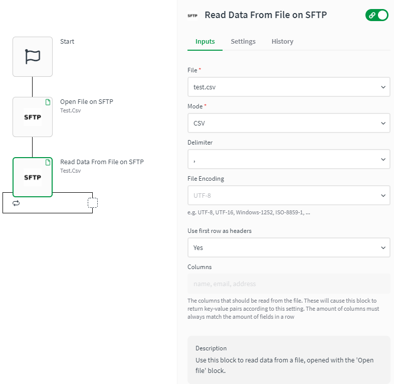
Task: Open the File Encoding dropdown
Action: click(289, 195)
